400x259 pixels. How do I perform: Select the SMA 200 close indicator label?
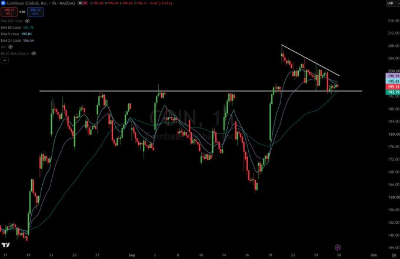(x=12, y=21)
